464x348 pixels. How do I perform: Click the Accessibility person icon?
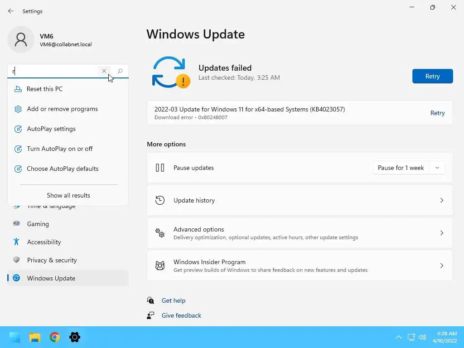coord(16,242)
